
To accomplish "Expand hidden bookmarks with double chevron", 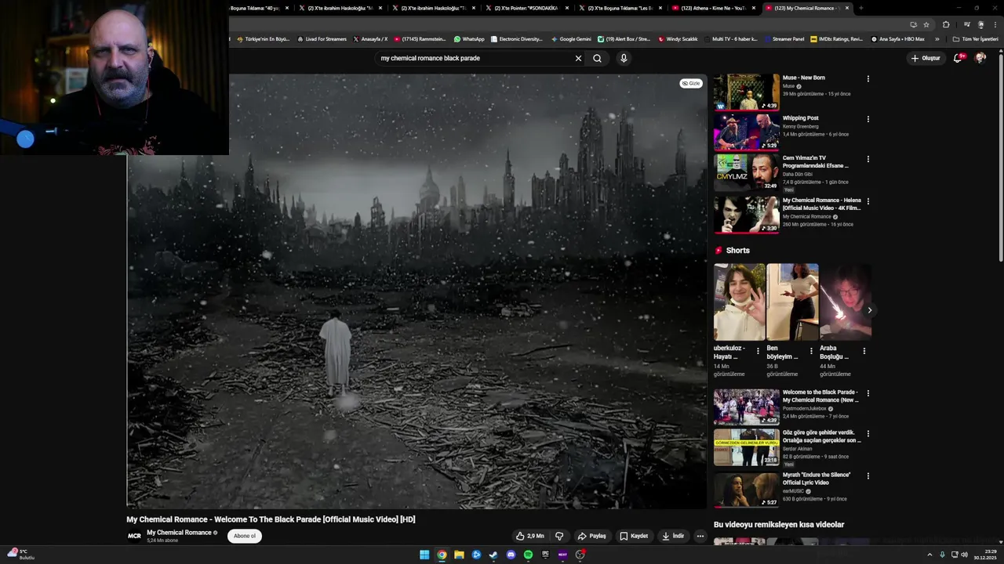I will point(937,39).
